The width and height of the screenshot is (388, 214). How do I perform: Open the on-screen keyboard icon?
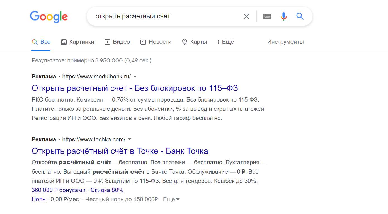click(x=267, y=16)
